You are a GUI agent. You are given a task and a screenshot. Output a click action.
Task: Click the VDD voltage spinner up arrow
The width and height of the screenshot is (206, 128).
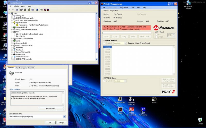[x=174, y=34]
